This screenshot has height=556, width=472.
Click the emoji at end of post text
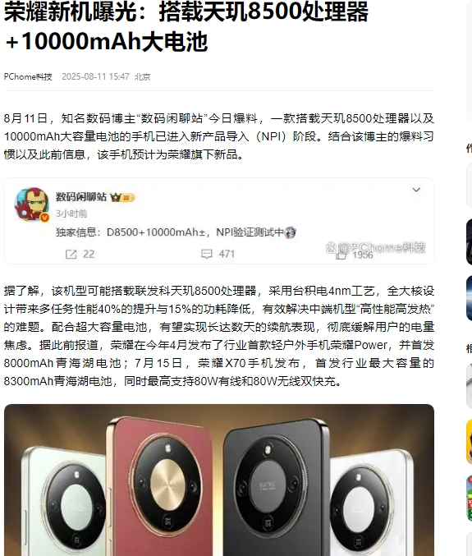[x=291, y=232]
